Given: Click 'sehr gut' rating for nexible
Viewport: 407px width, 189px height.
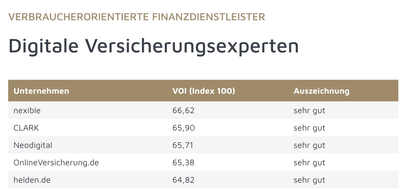Looking at the screenshot, I should [309, 110].
